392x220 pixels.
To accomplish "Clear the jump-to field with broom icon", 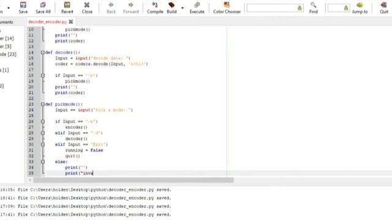I will pos(346,8).
